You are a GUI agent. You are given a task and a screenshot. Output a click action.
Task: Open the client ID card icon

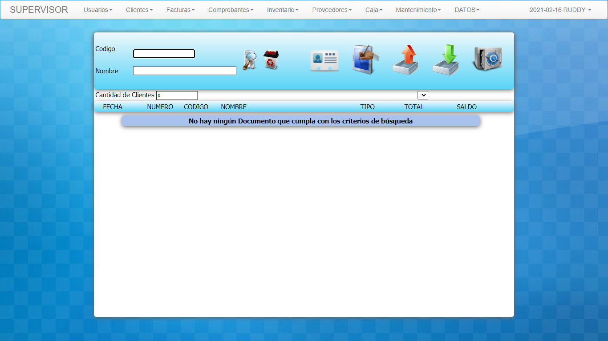tap(324, 60)
